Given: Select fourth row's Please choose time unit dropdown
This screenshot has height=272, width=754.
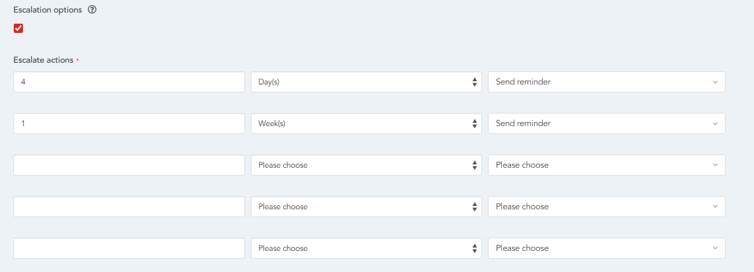Looking at the screenshot, I should pyautogui.click(x=366, y=207).
